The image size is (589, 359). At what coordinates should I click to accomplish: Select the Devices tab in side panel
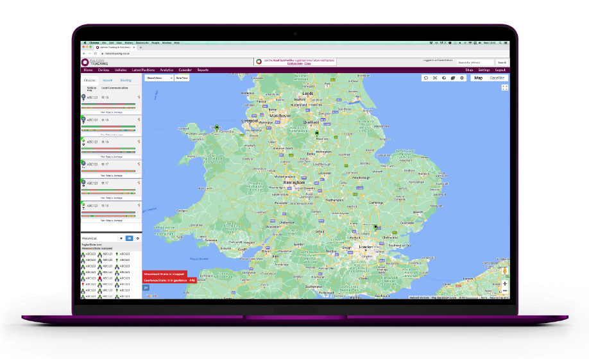point(90,80)
